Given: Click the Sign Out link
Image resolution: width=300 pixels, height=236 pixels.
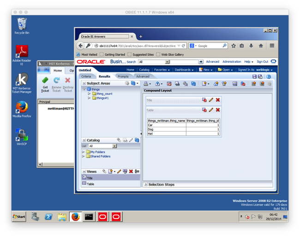Looking at the screenshot, I should point(262,61).
